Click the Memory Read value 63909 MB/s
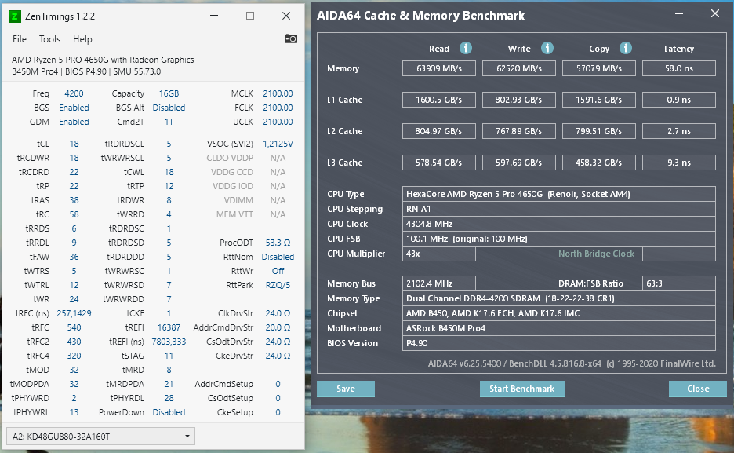This screenshot has height=453, width=734. click(439, 68)
